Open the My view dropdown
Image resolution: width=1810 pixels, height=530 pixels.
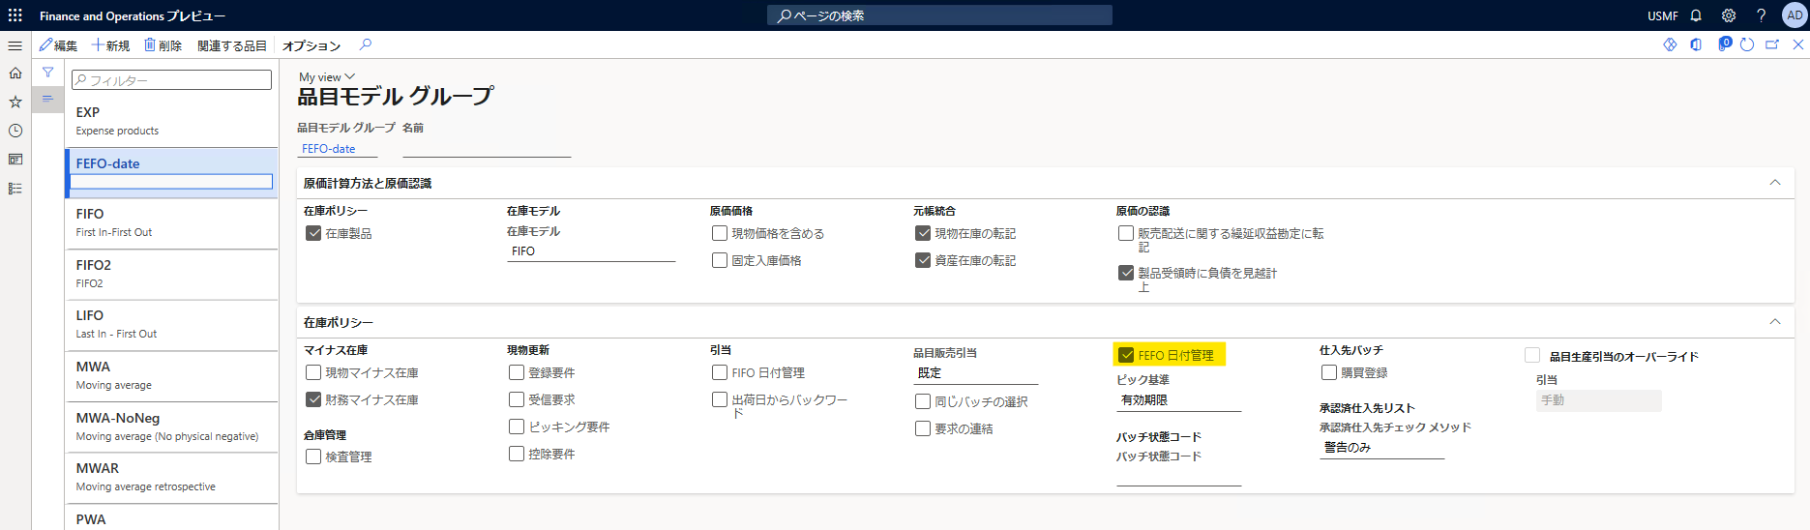327,77
